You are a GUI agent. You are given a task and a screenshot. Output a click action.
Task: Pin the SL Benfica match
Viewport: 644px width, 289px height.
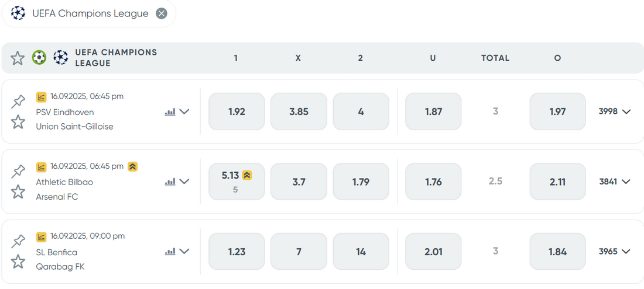pos(18,241)
